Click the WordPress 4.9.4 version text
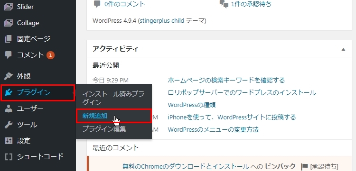Image resolution: width=356 pixels, height=171 pixels. [x=114, y=21]
